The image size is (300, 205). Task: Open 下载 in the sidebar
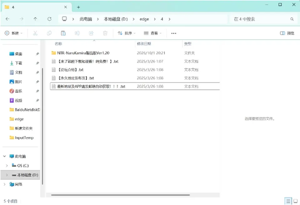pyautogui.click(x=18, y=63)
